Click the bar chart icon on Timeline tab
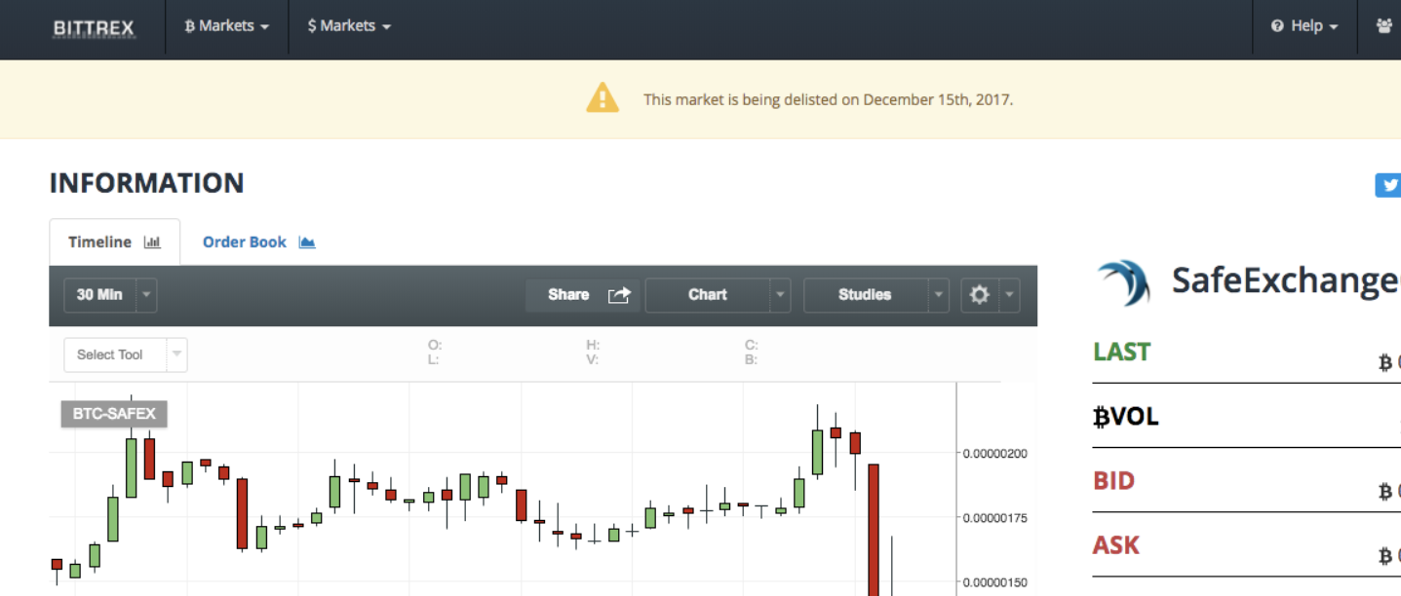The height and width of the screenshot is (596, 1401). 152,242
